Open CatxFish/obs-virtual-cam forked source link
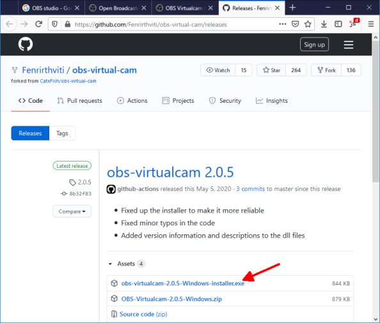 pos(68,81)
